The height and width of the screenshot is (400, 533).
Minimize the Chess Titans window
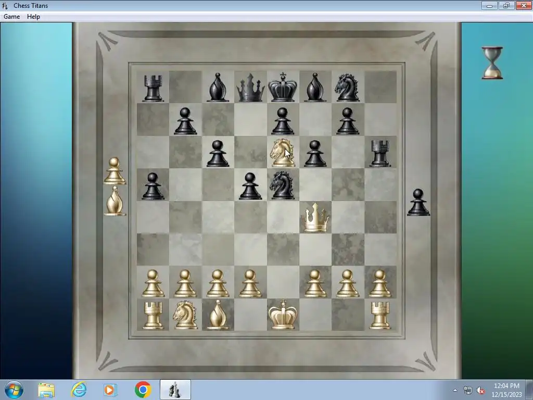(489, 5)
